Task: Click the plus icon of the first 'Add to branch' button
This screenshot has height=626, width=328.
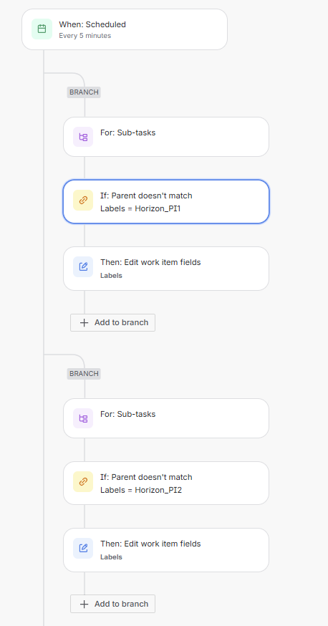Action: [x=84, y=322]
